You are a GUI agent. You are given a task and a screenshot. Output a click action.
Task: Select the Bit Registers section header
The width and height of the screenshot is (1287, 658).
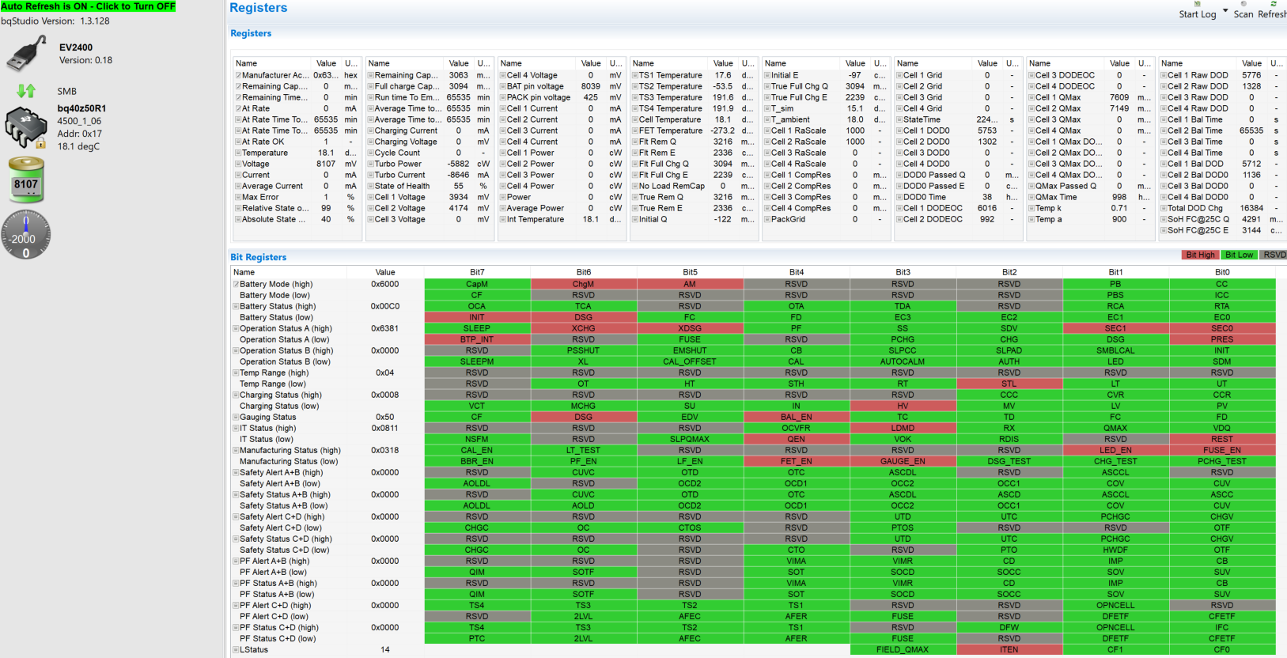(258, 257)
